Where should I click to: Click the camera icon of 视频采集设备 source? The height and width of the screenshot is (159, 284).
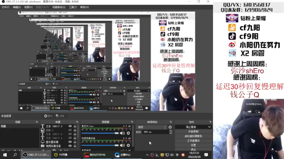[x=43, y=146]
